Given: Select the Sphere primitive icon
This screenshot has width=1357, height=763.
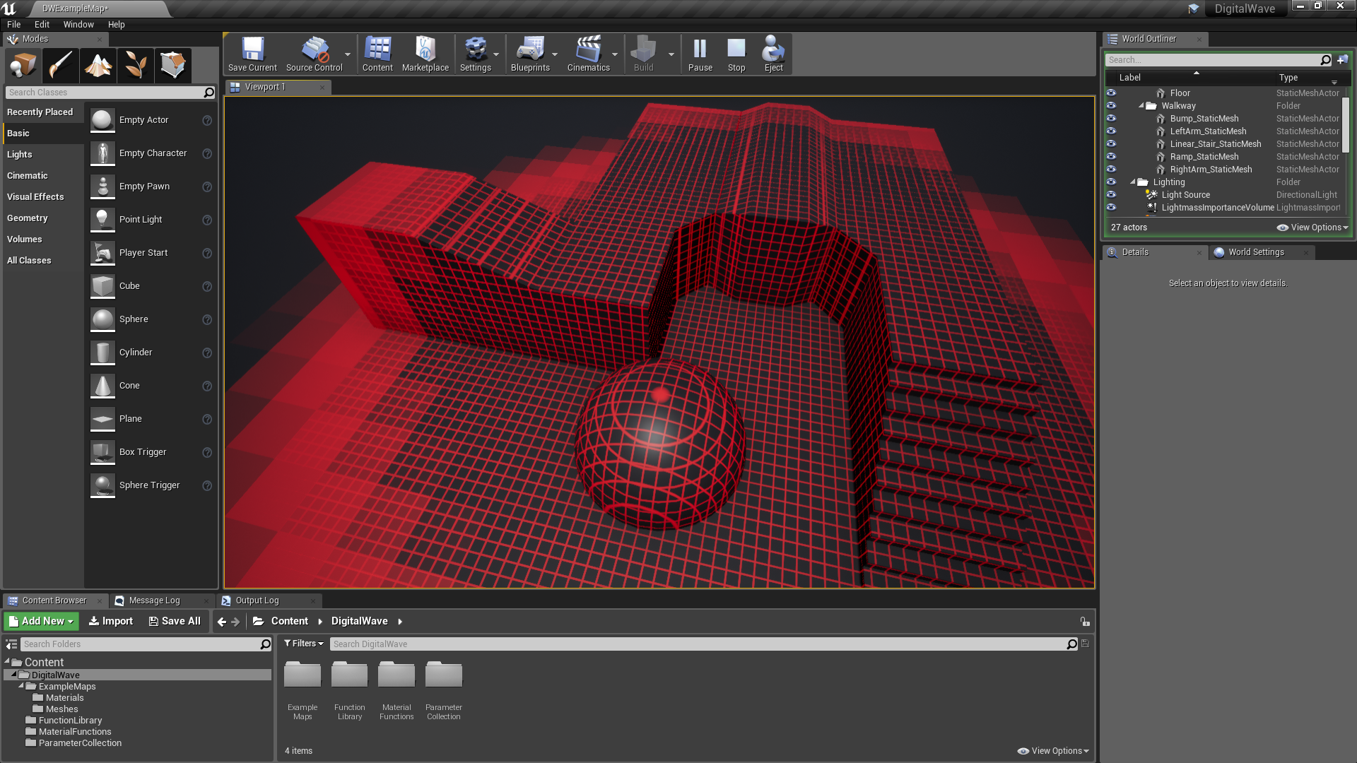Looking at the screenshot, I should (x=102, y=319).
